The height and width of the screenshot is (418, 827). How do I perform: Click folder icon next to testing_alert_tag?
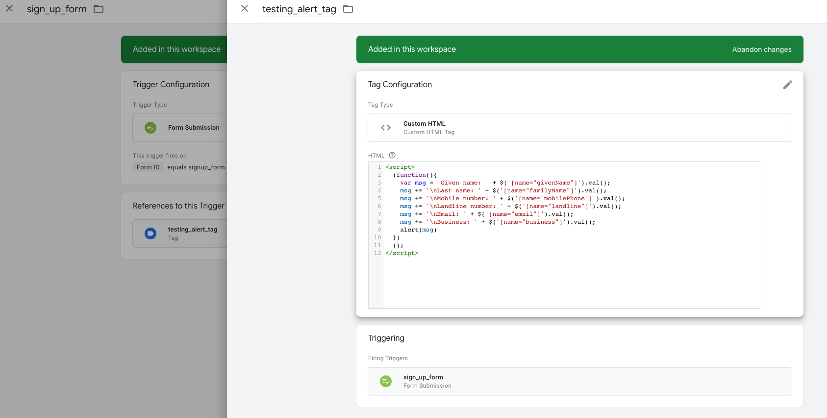click(x=348, y=9)
